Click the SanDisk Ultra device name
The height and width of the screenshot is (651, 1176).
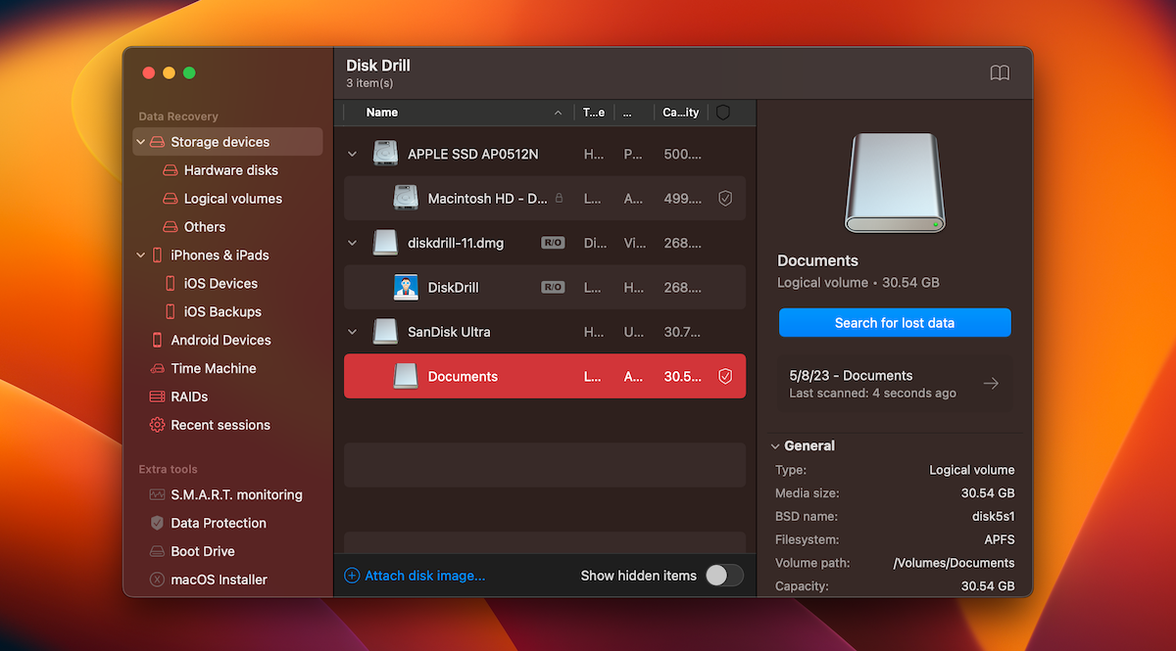(449, 332)
